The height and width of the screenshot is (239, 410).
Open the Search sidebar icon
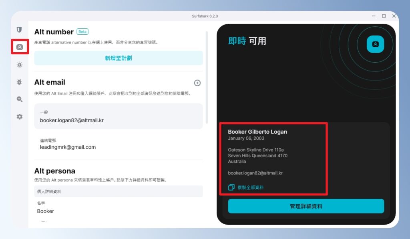[19, 99]
